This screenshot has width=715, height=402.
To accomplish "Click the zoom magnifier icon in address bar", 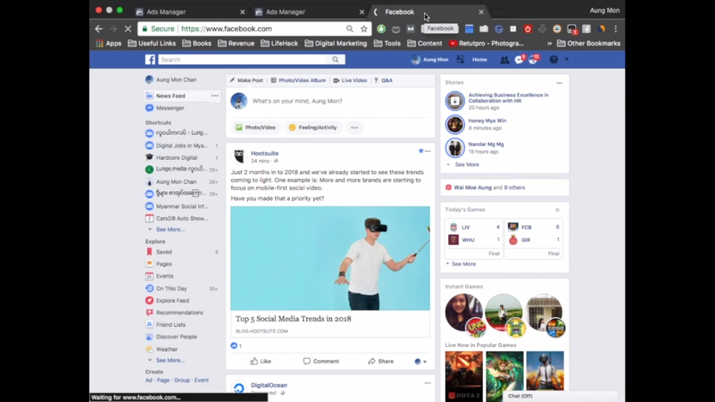I will pos(350,29).
